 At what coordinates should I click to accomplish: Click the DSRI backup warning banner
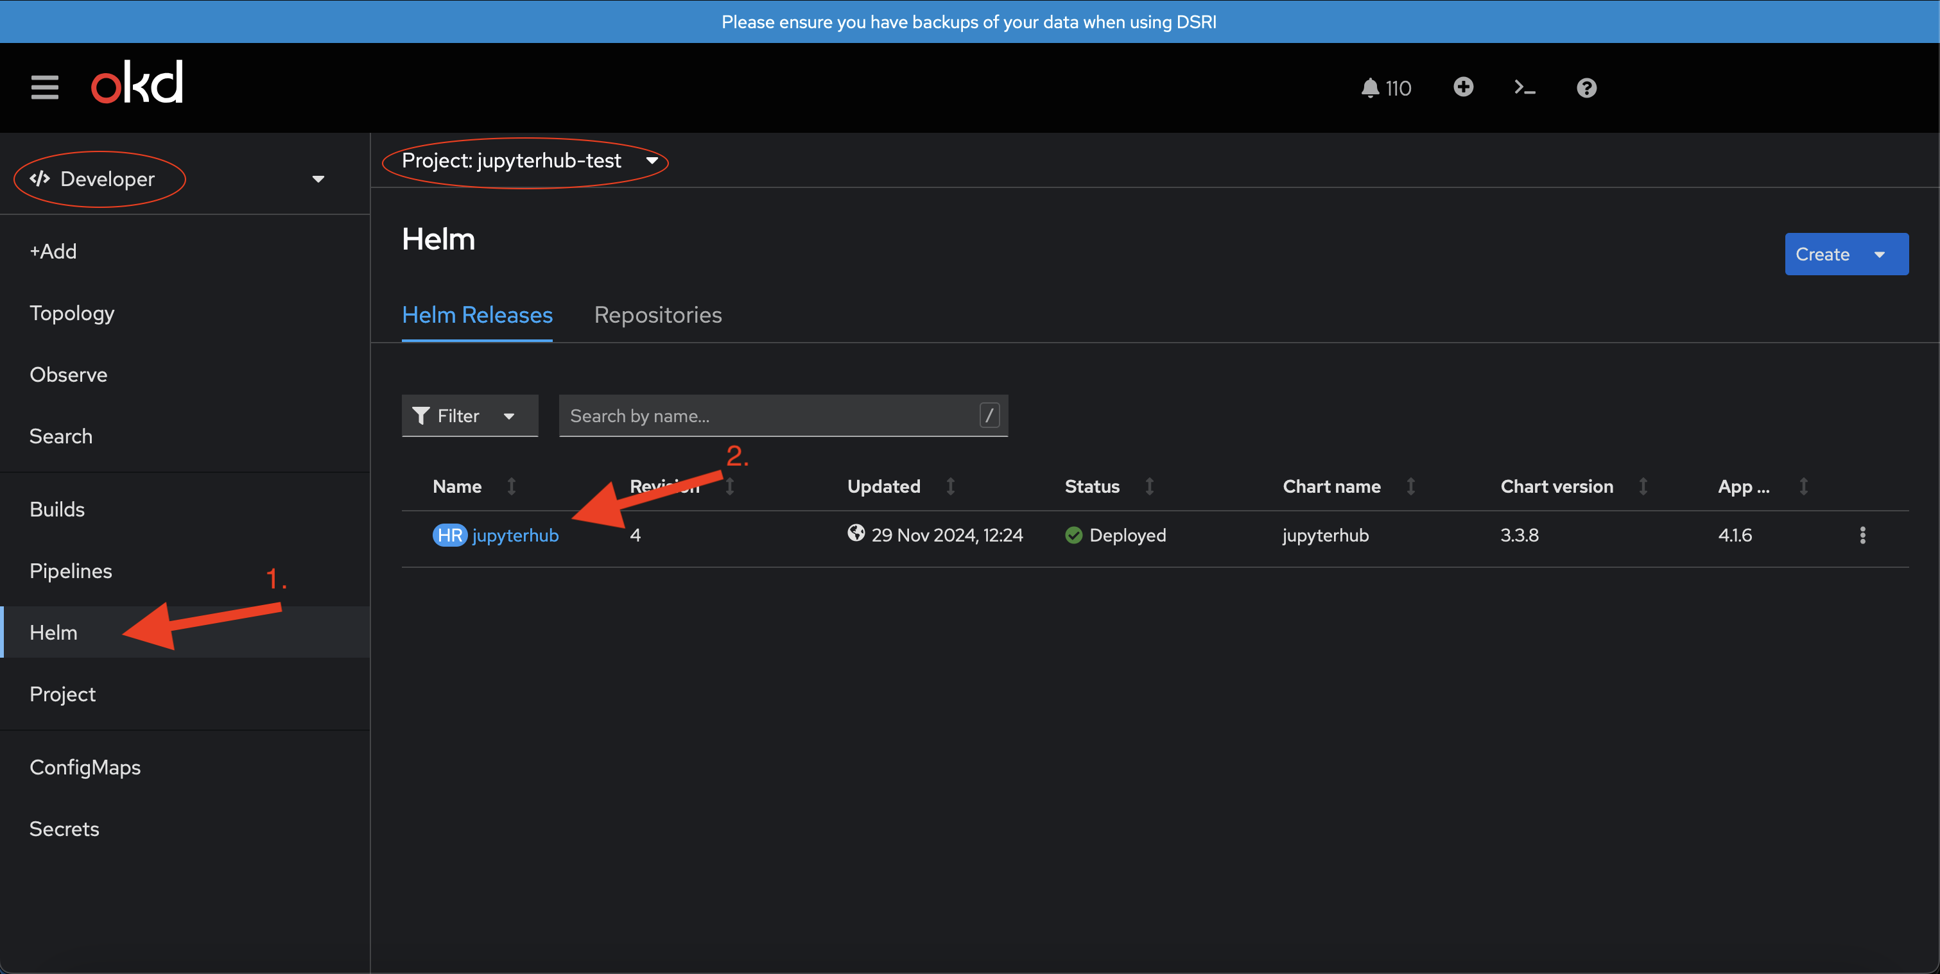(x=969, y=22)
